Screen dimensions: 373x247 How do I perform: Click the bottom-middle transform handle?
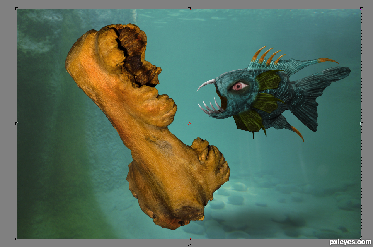[x=189, y=239]
